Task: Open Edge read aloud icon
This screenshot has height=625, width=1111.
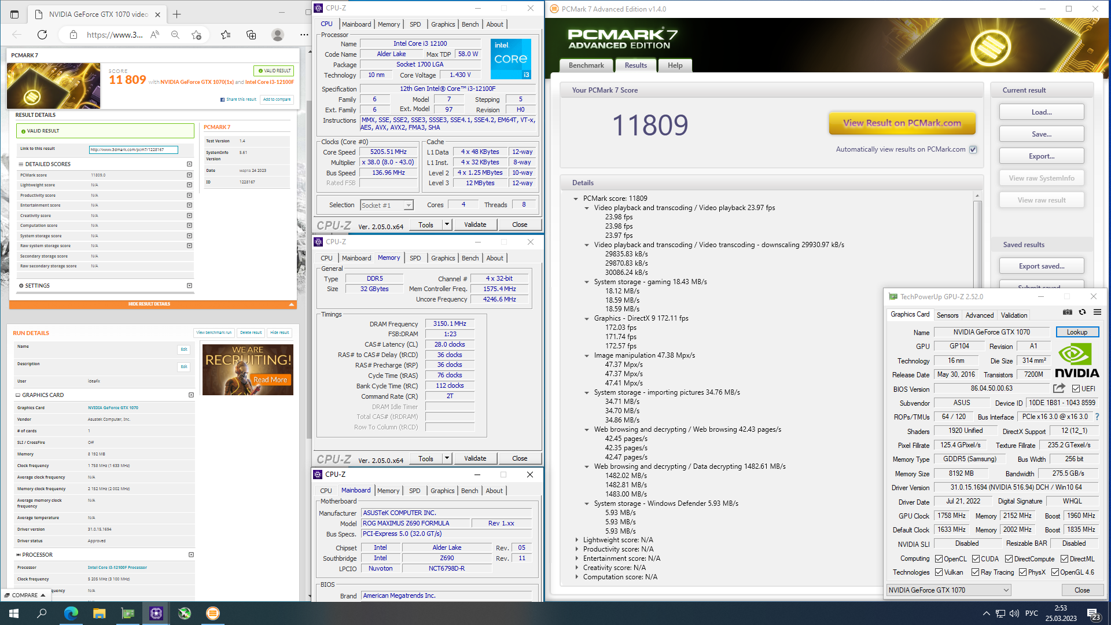Action: point(154,35)
